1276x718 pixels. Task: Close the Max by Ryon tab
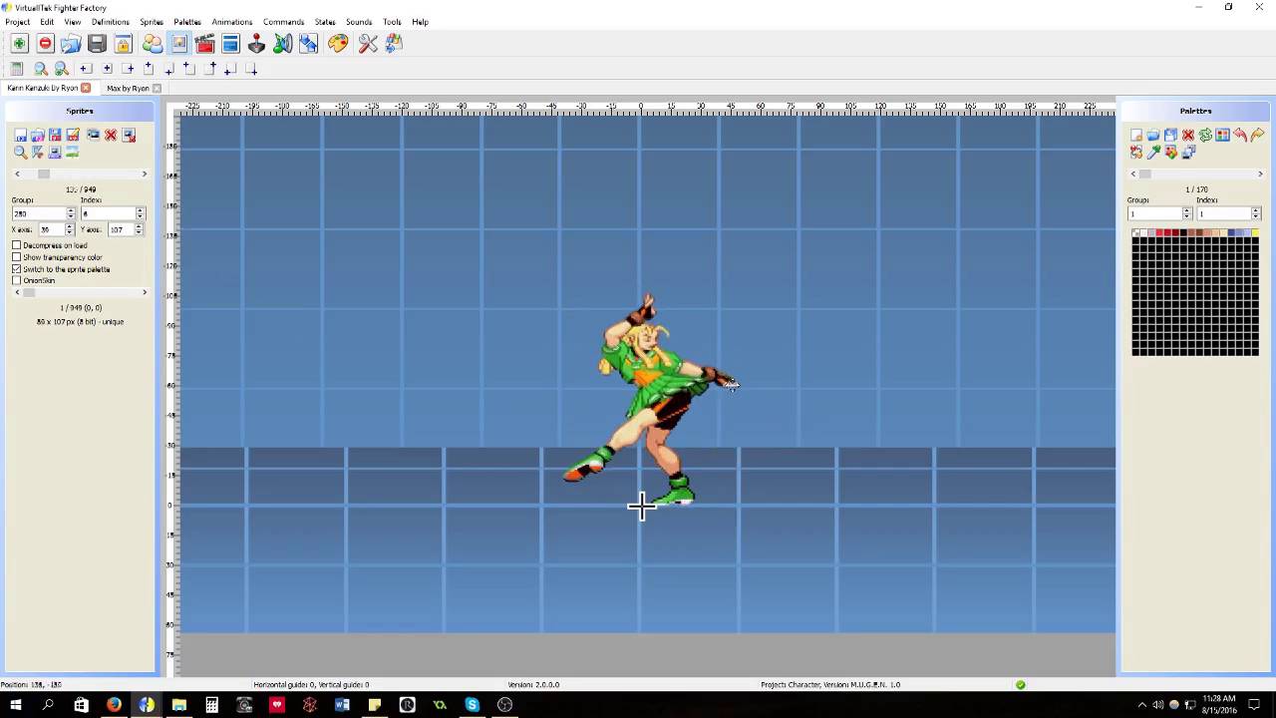157,89
